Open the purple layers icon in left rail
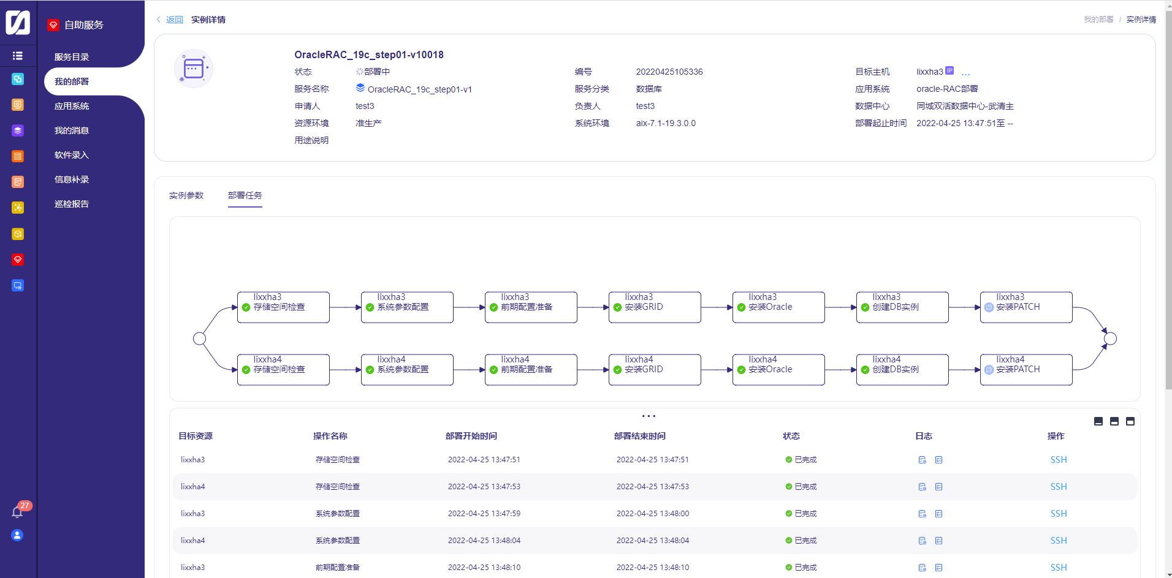 tap(18, 130)
